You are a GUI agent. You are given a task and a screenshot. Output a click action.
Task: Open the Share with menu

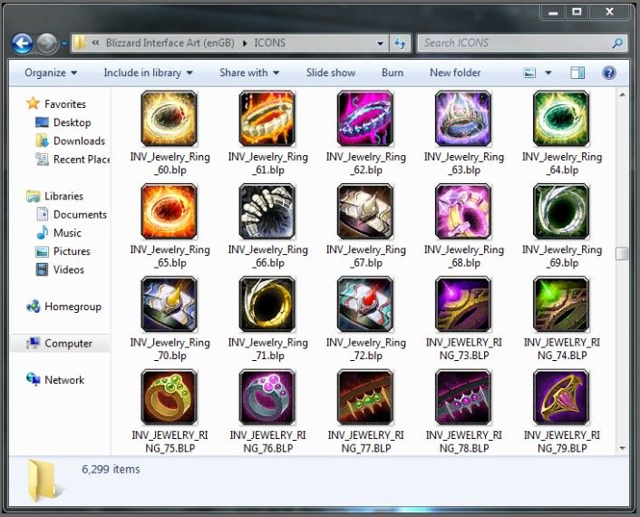coord(249,73)
